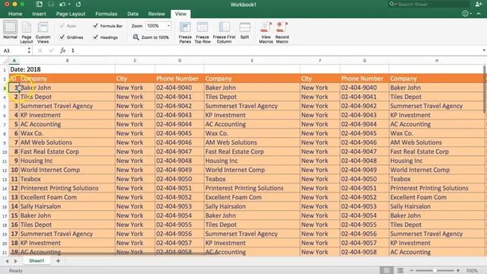The width and height of the screenshot is (487, 274).
Task: Click 'World Internet Comp' in column H
Action: coord(420,170)
